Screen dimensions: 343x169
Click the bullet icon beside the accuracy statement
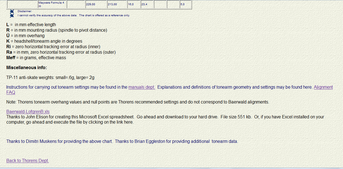(x=12, y=15)
